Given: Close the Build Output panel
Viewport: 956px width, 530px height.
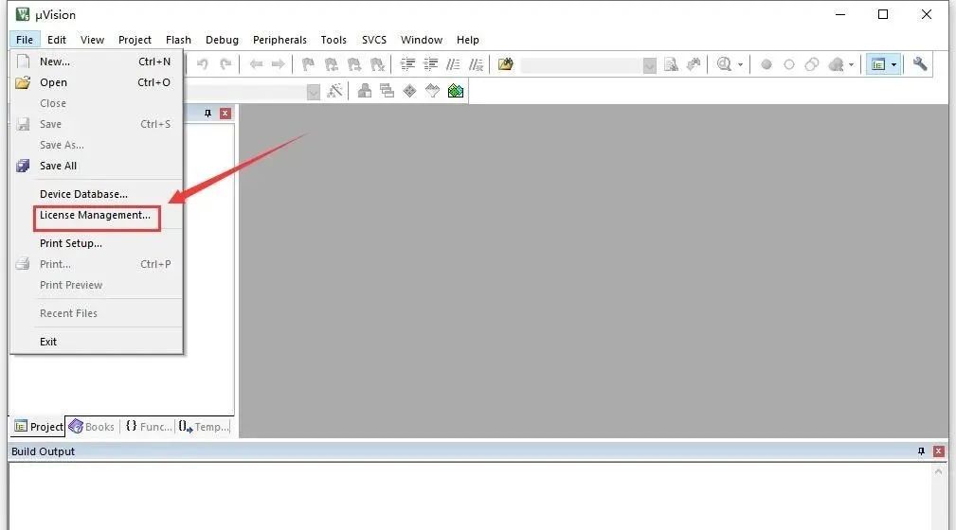Looking at the screenshot, I should tap(939, 451).
